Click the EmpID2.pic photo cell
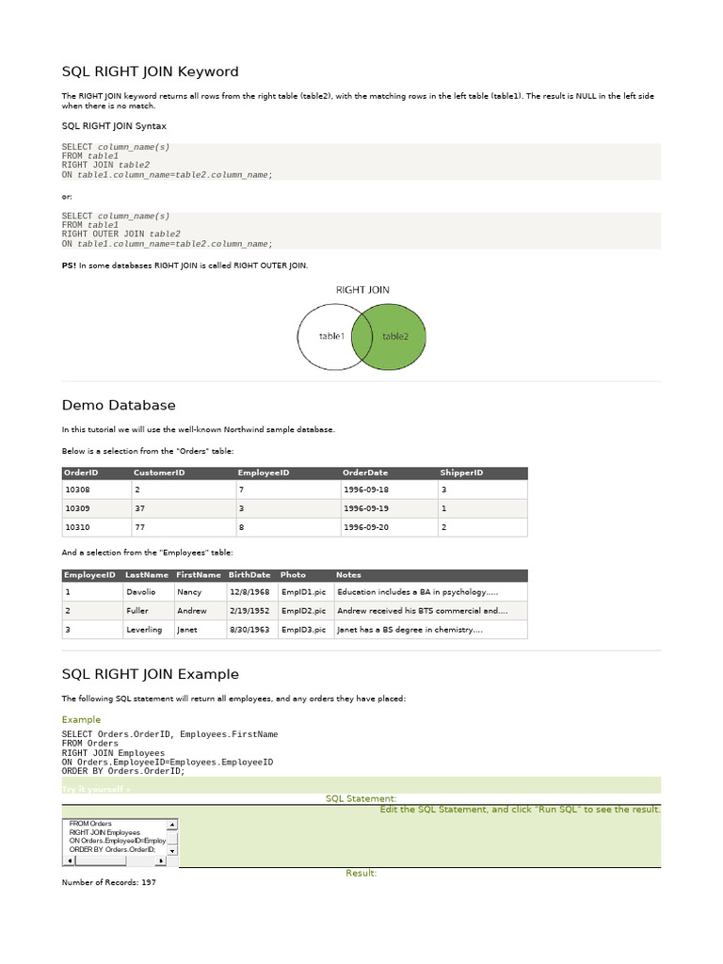 click(306, 610)
